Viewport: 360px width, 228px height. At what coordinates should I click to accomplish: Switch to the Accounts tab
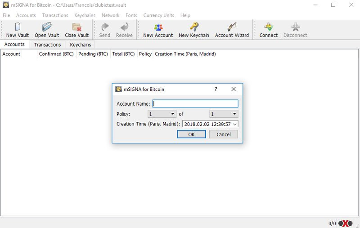click(14, 44)
